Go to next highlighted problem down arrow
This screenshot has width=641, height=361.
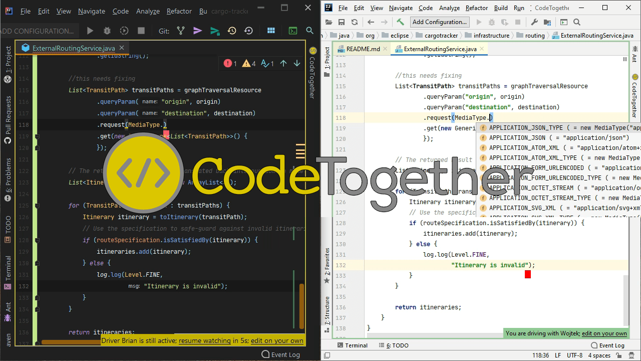point(297,63)
